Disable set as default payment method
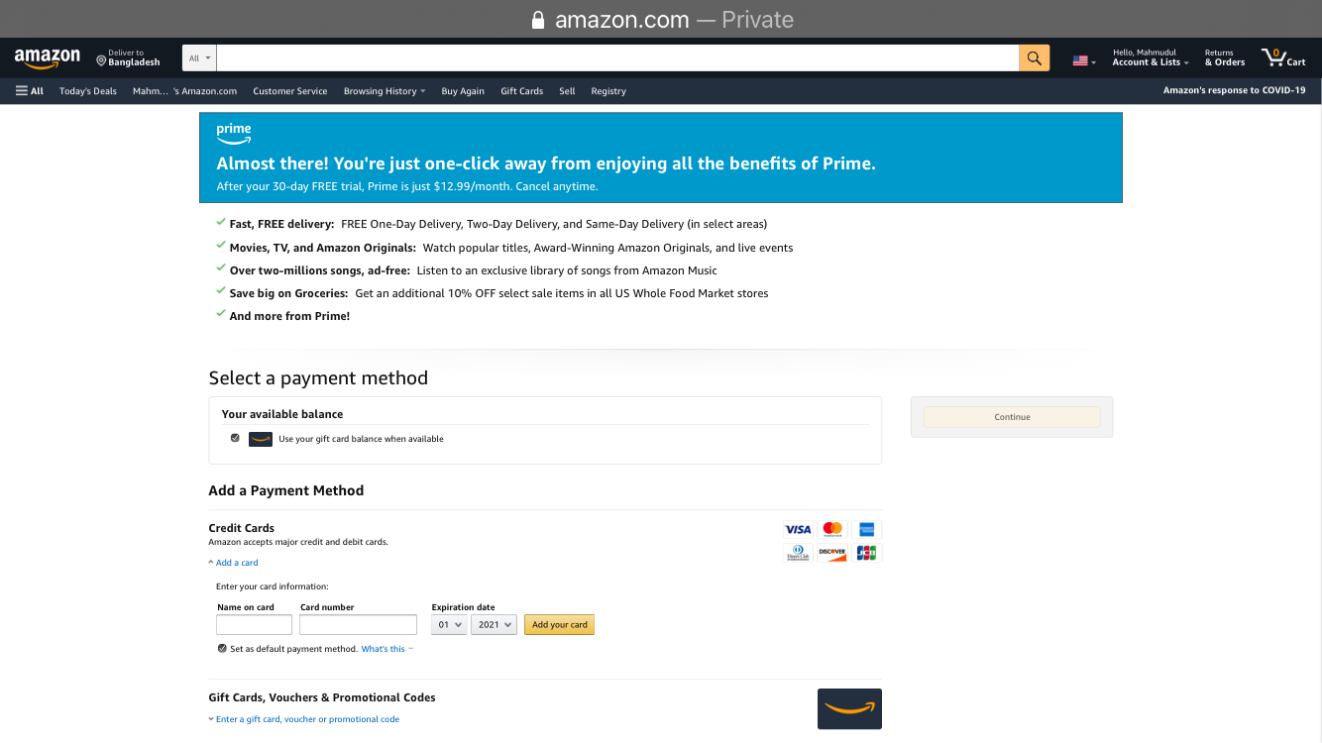This screenshot has width=1322, height=743. 221,648
